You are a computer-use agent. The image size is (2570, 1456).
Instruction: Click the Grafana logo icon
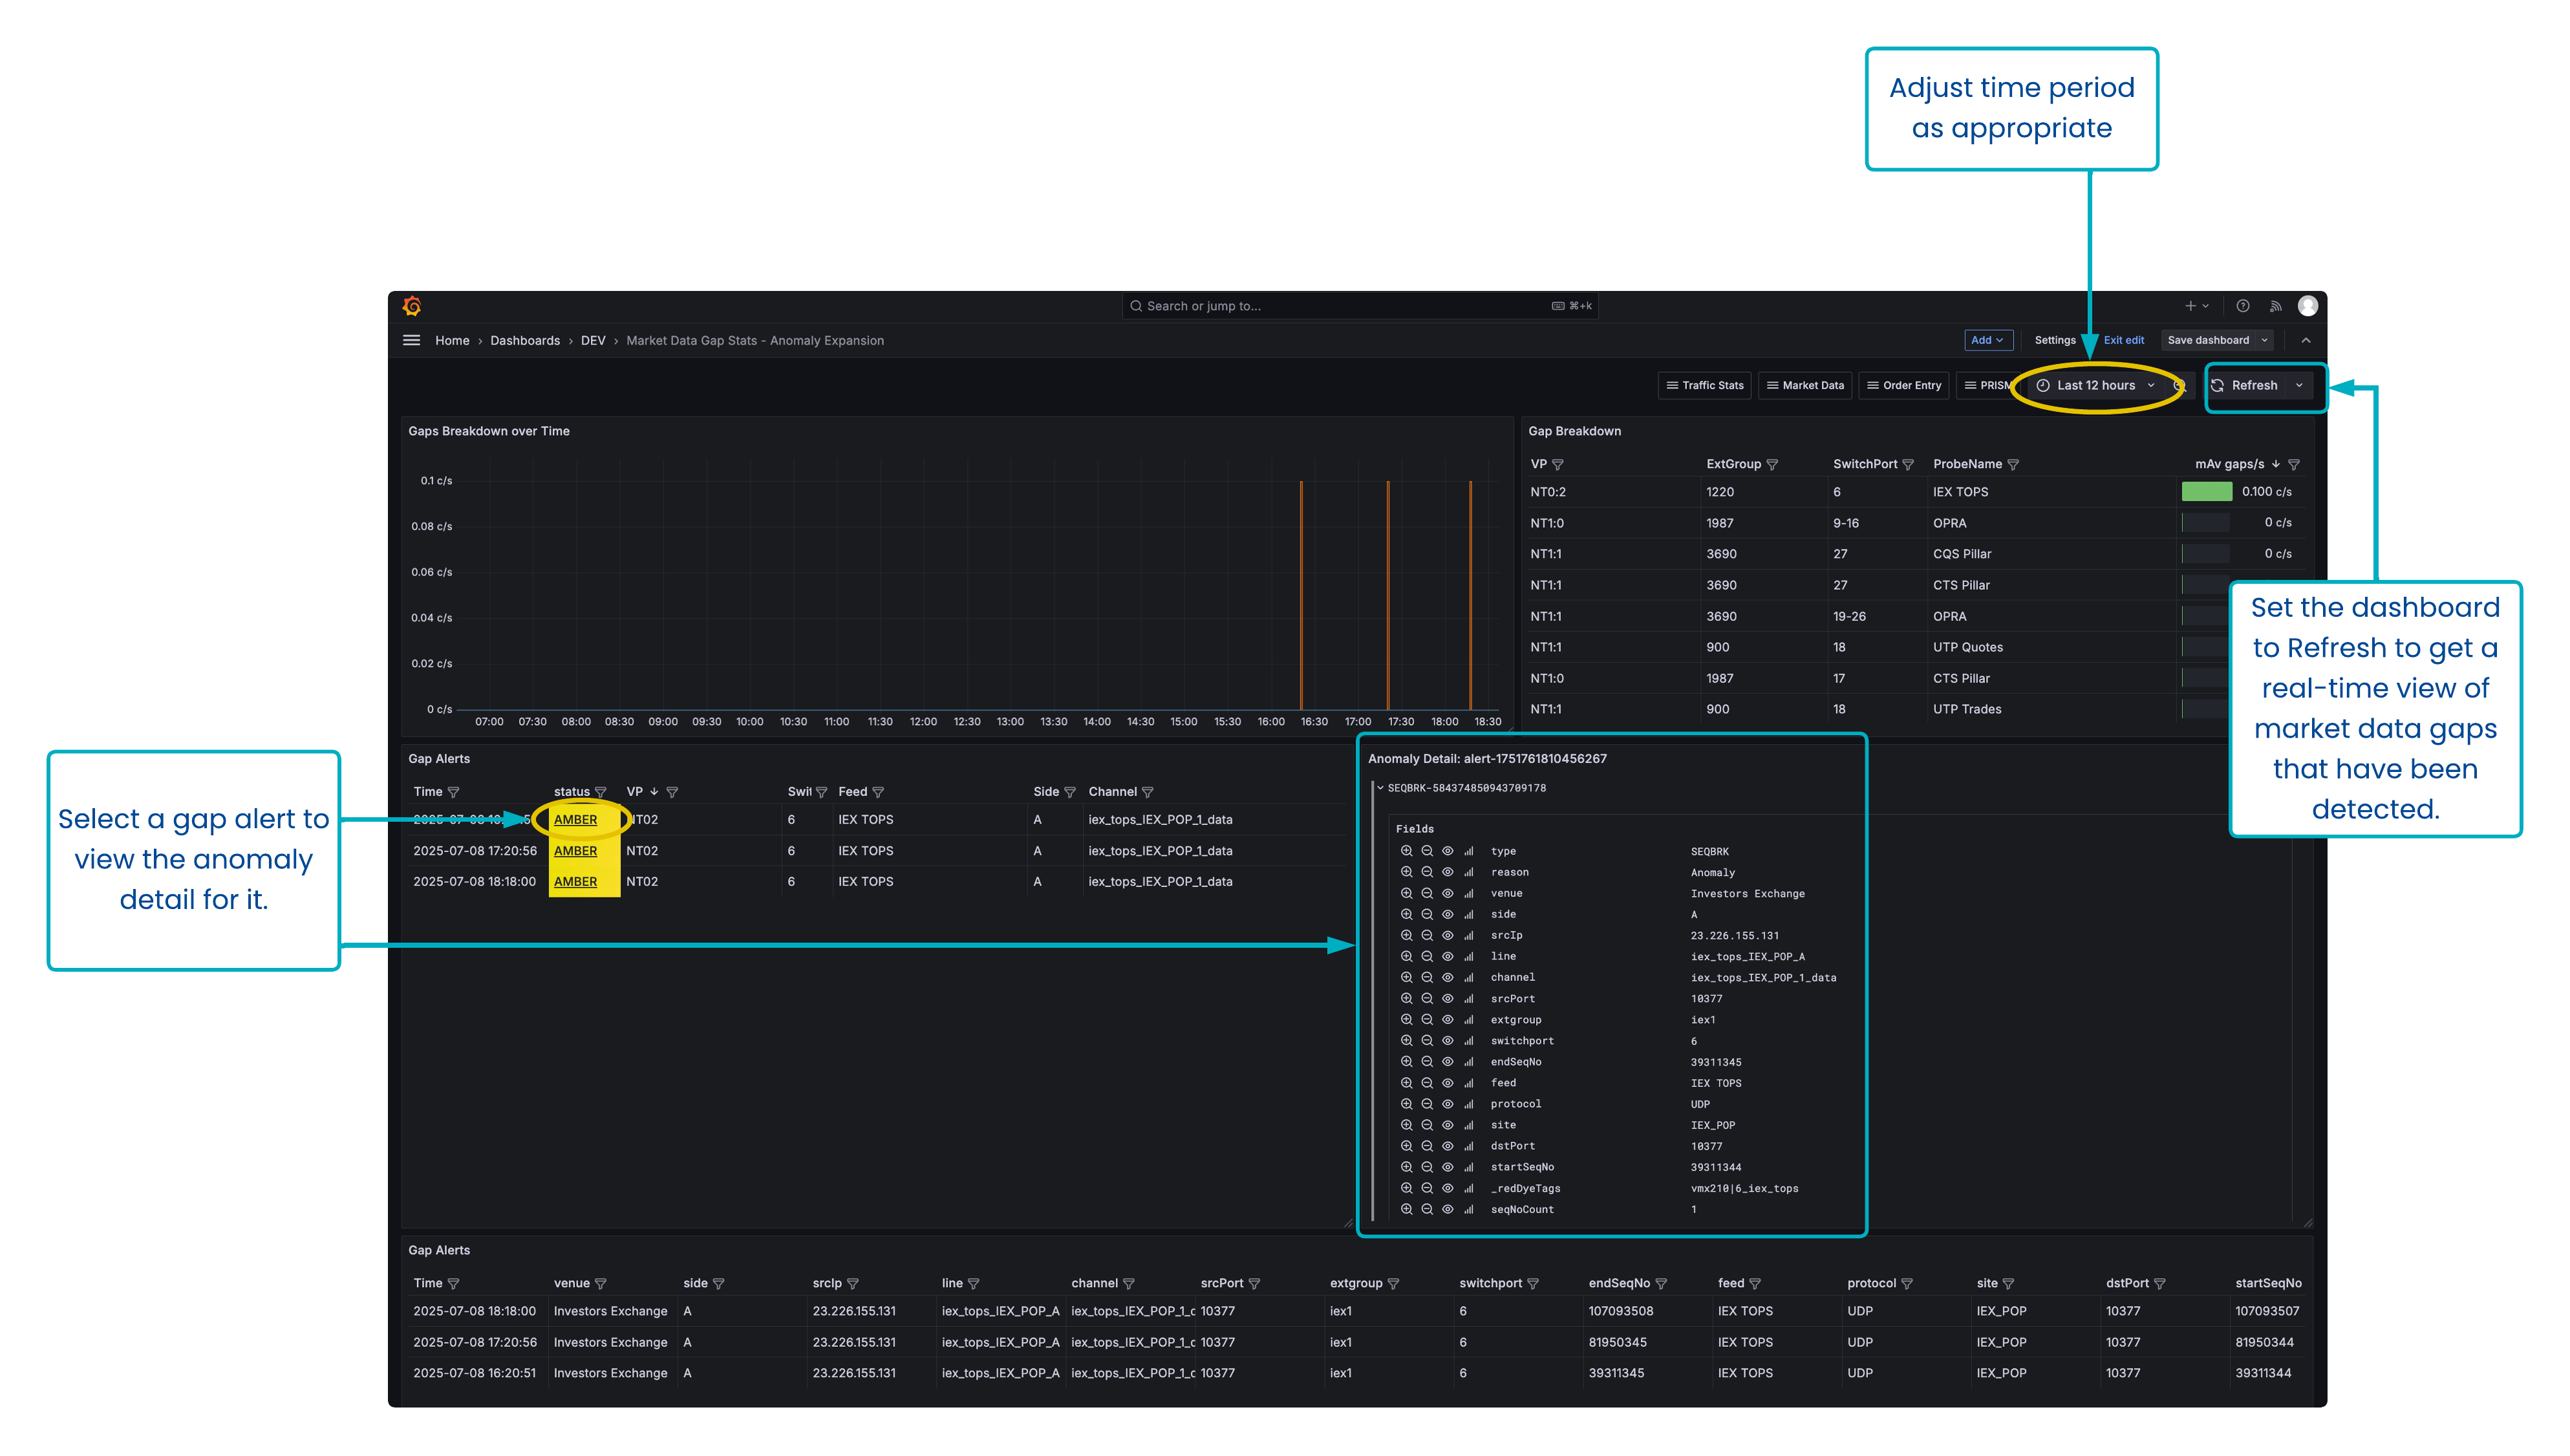pos(412,306)
